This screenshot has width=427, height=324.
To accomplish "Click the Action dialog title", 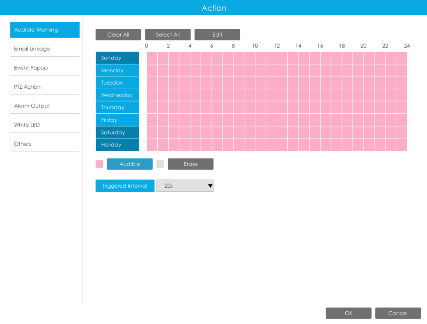I will tap(214, 8).
